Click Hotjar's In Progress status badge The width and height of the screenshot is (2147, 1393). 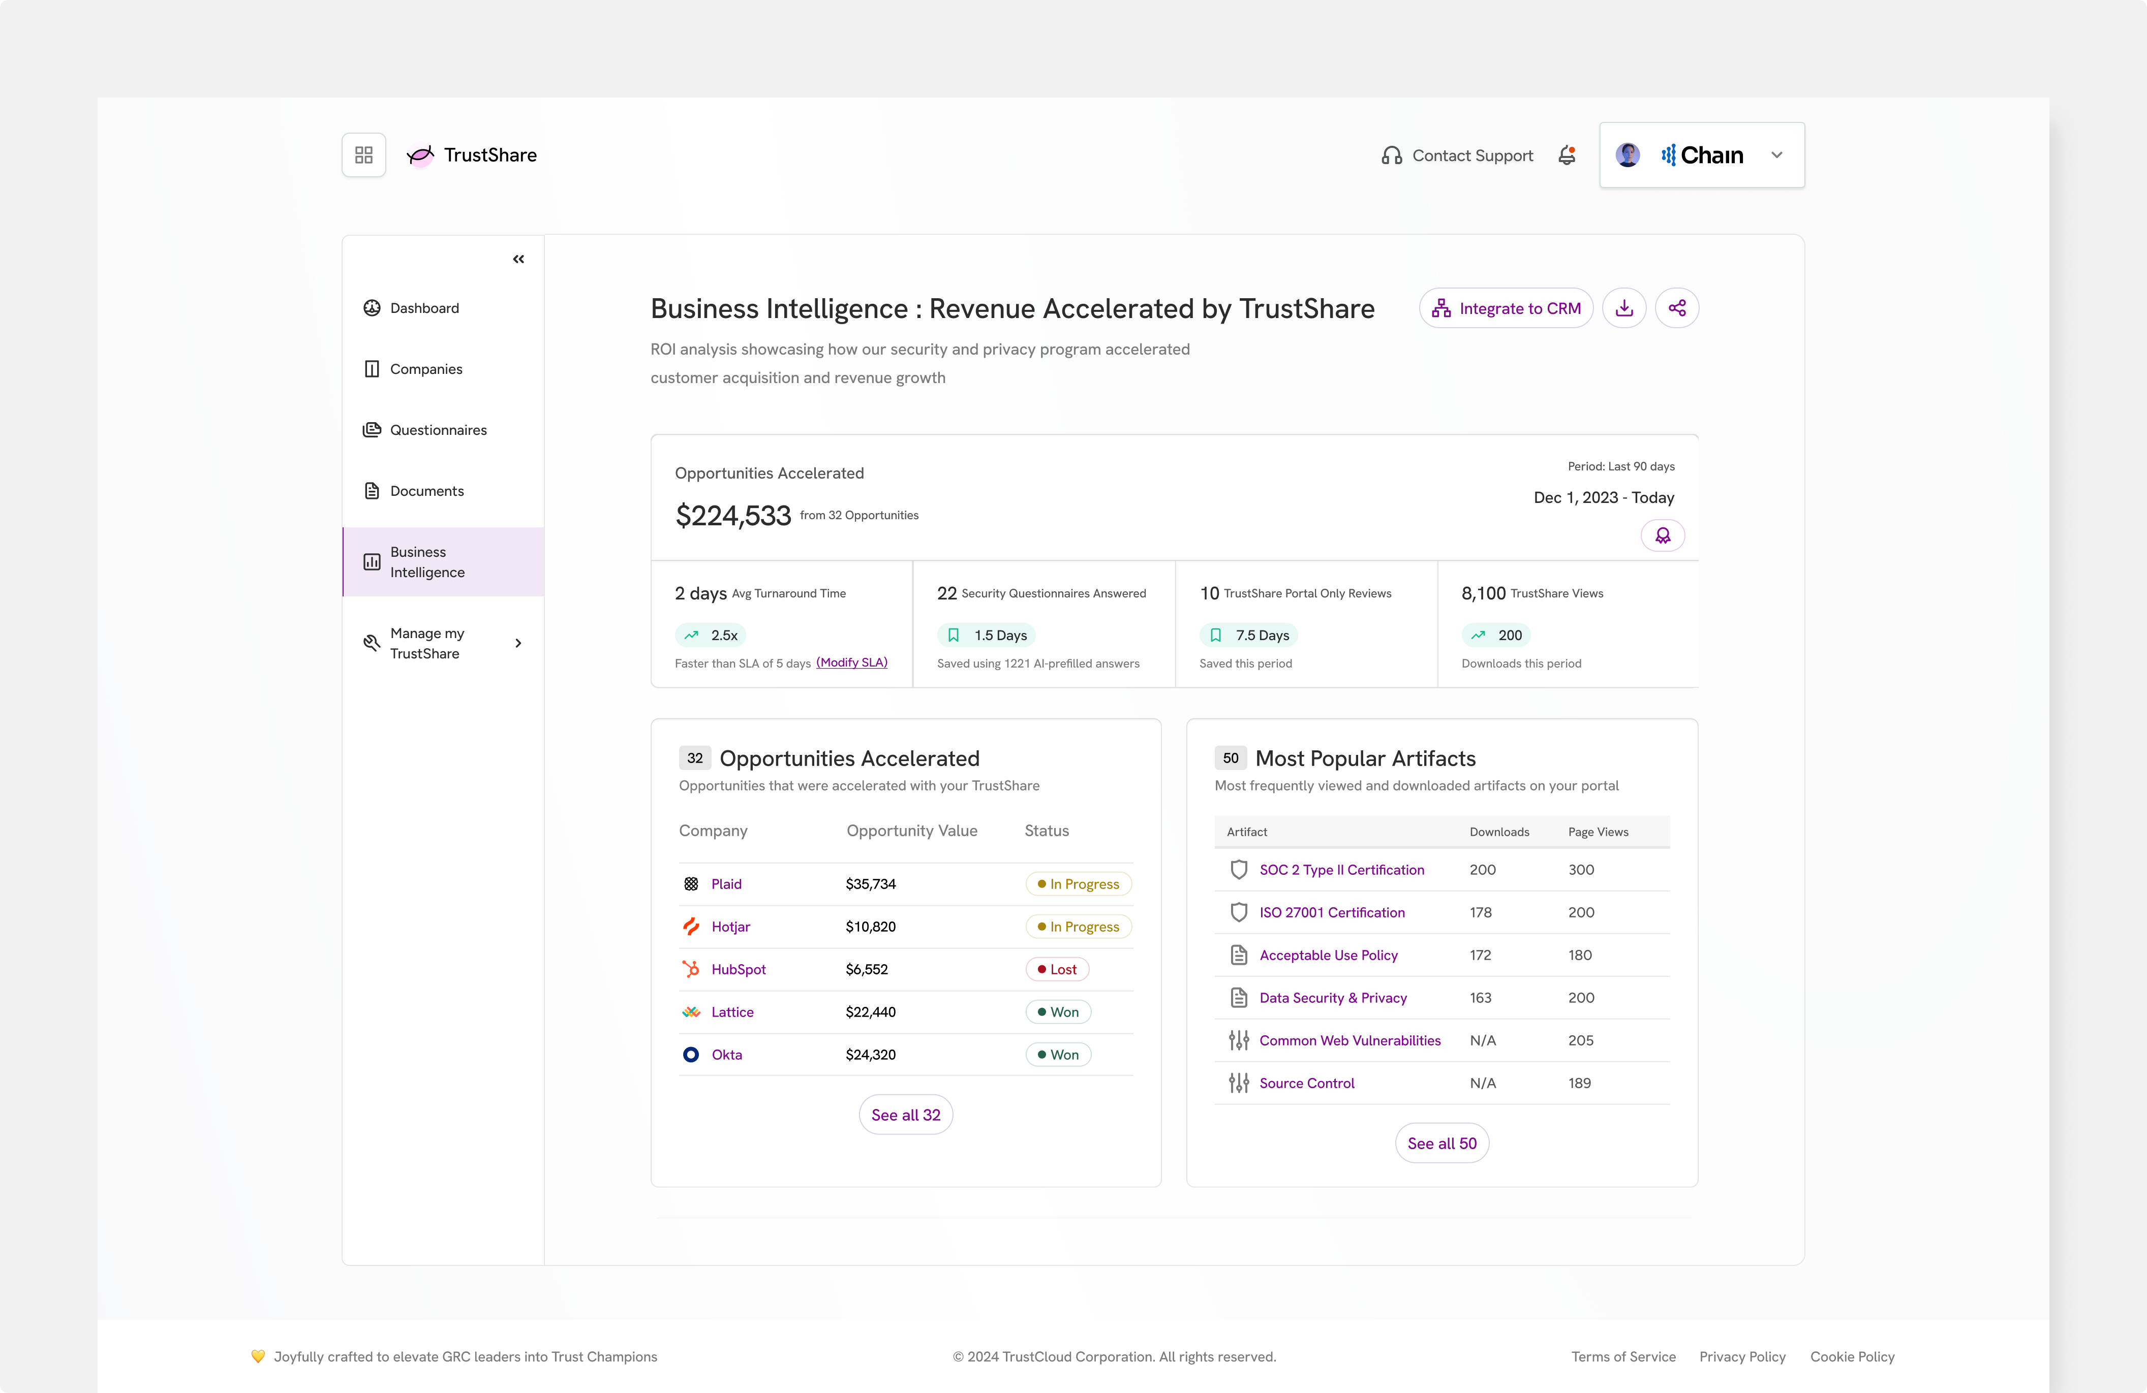(x=1078, y=927)
